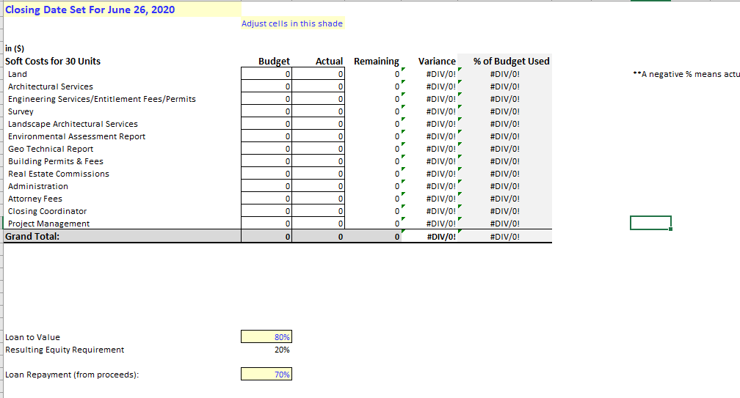Select the Land row label
Image resolution: width=740 pixels, height=398 pixels.
click(18, 74)
